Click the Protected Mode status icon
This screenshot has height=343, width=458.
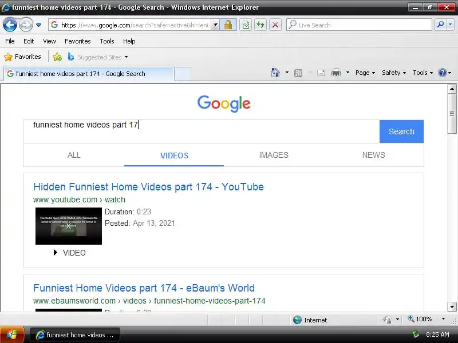pos(388,320)
